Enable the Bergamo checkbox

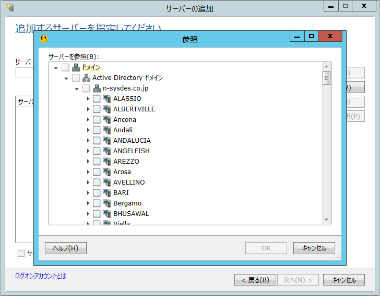[x=97, y=203]
